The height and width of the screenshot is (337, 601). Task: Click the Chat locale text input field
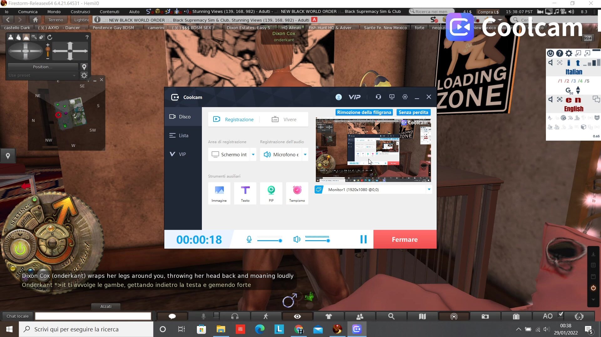[93, 316]
